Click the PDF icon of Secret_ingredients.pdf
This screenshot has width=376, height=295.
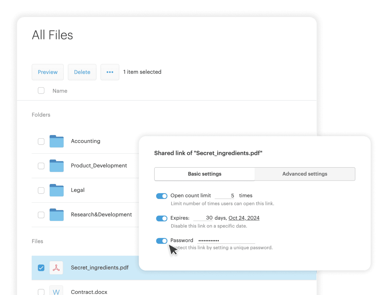click(x=56, y=268)
